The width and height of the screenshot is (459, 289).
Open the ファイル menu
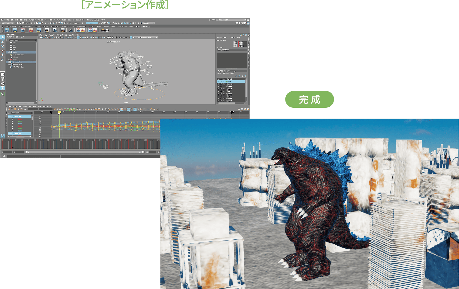[x=6, y=20]
